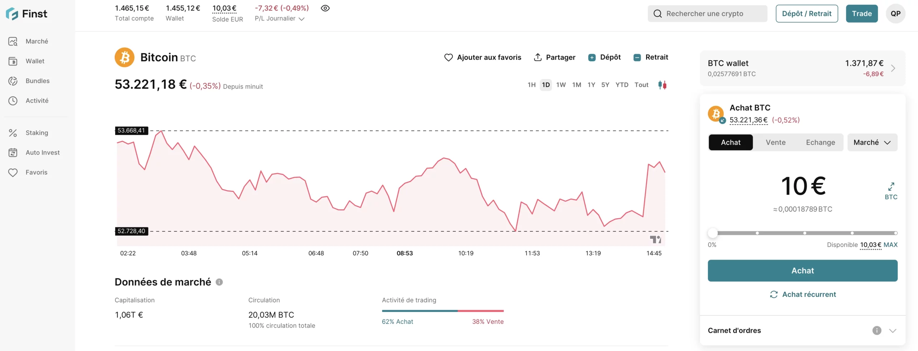
Task: Set slider to the 25% marker
Action: coord(757,233)
